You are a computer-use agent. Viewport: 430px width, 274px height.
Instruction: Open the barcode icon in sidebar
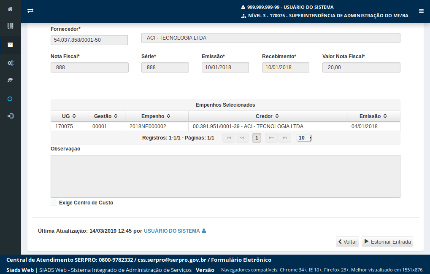10,26
